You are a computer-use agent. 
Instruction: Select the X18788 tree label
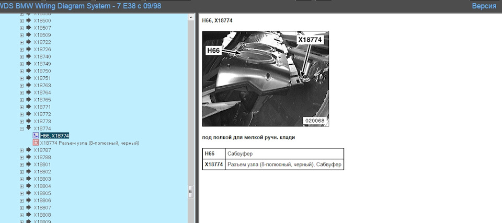point(42,157)
